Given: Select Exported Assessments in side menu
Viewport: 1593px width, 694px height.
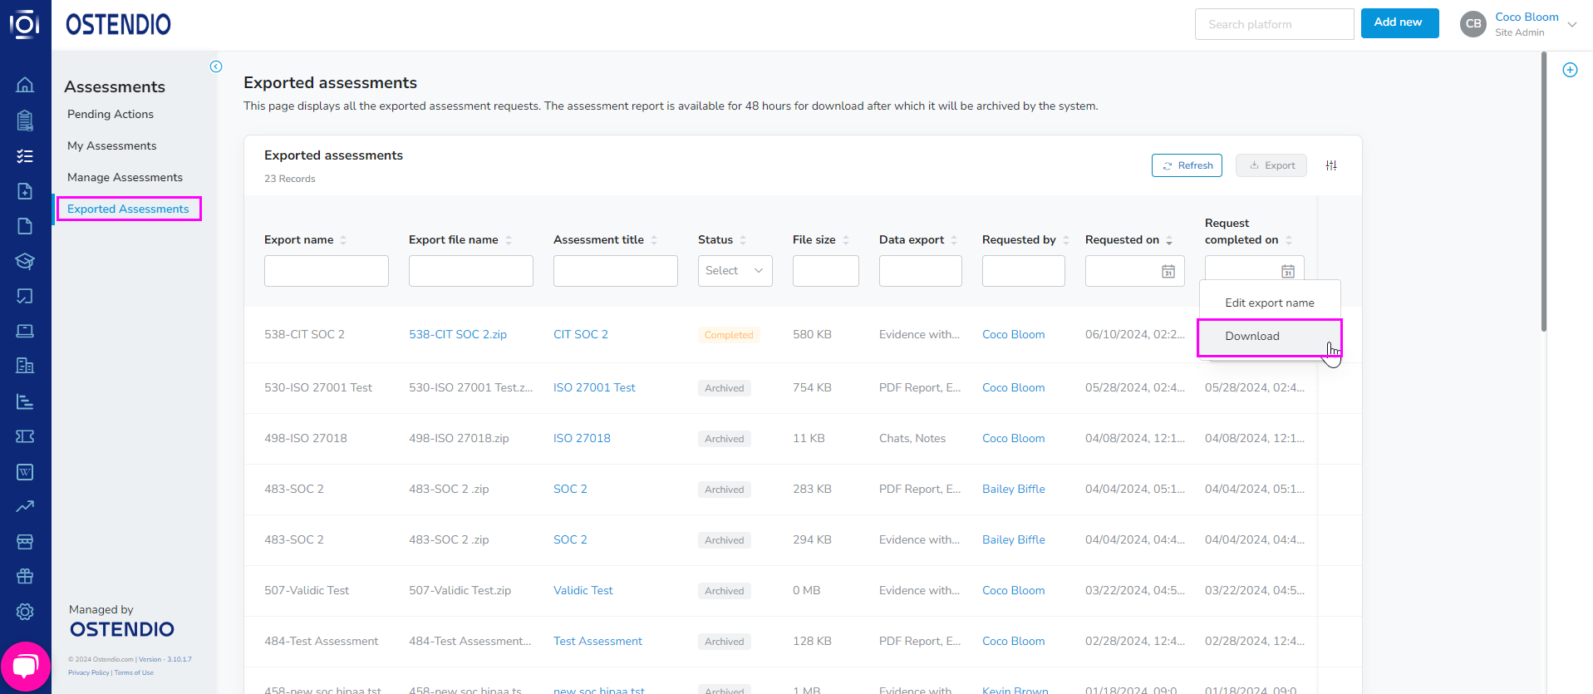Looking at the screenshot, I should [x=128, y=209].
